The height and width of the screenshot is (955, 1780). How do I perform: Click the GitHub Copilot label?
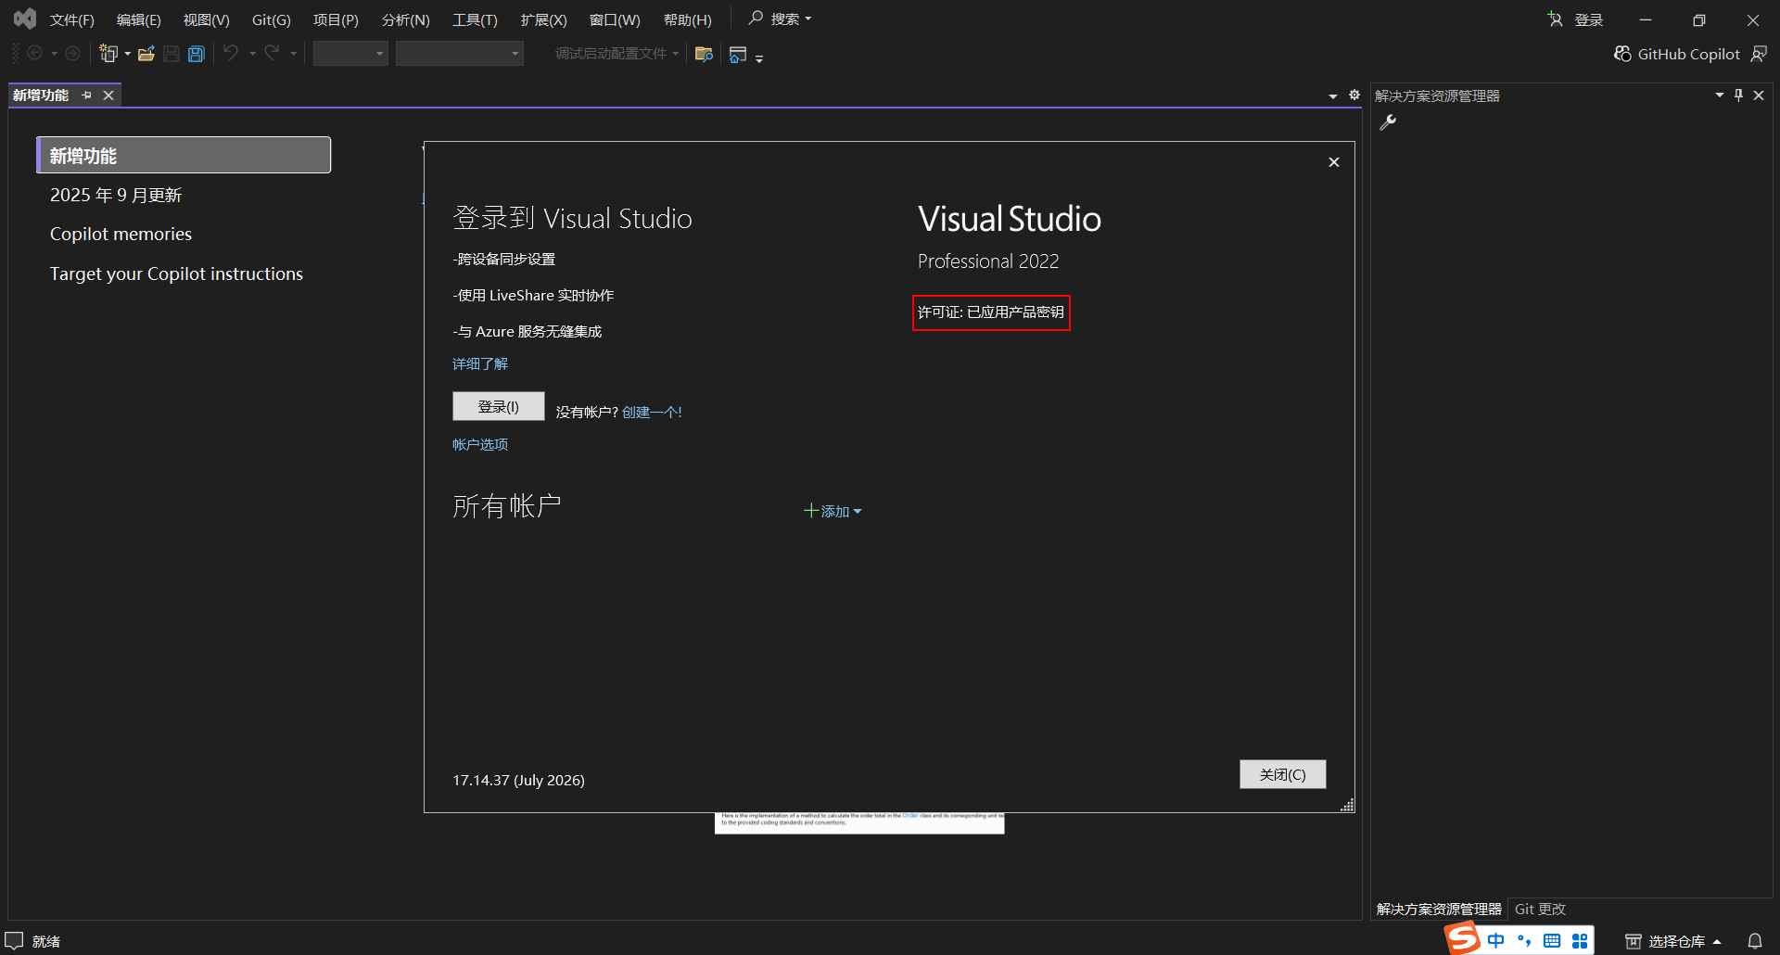(x=1689, y=54)
